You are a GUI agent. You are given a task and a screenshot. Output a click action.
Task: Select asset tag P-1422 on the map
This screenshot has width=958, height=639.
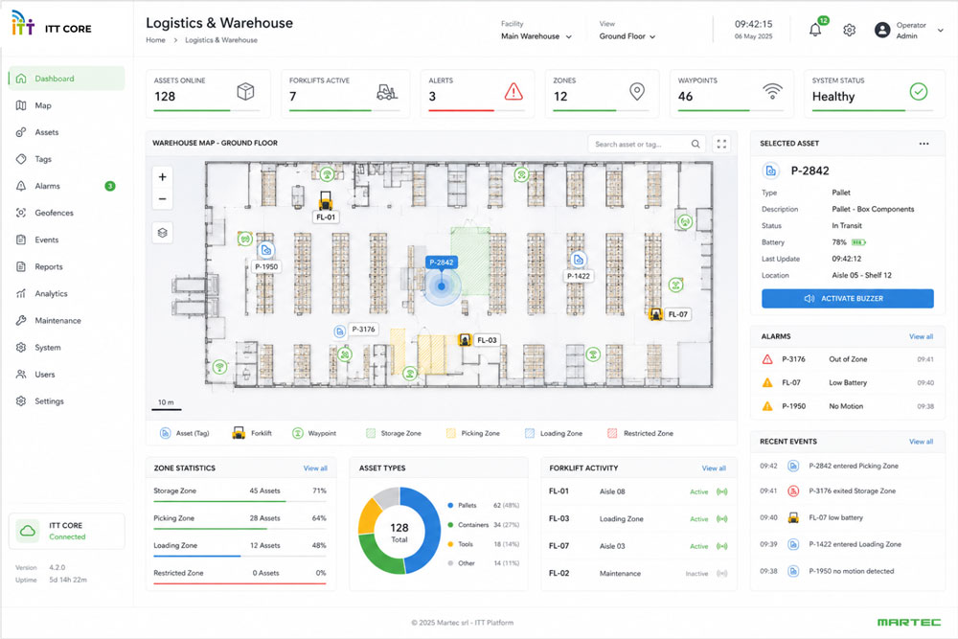point(578,260)
